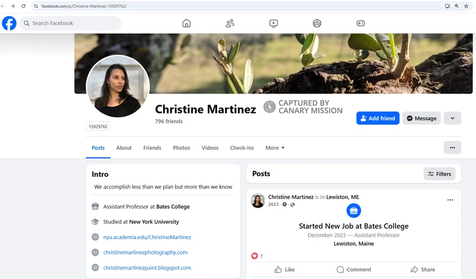Click Christine Martinez name in post header
Viewport: 476px width, 279px height.
pyautogui.click(x=290, y=197)
